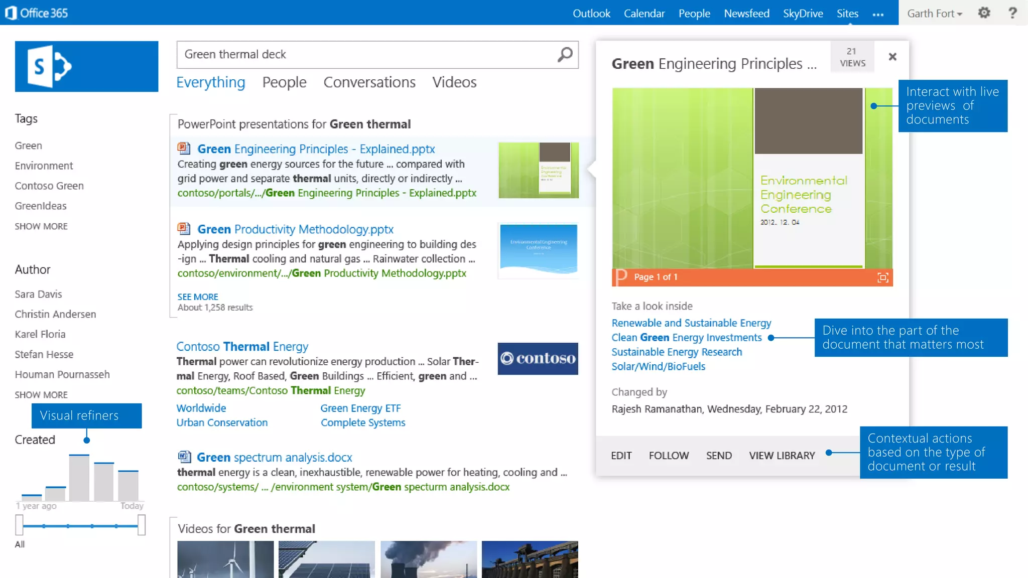Click the help question mark icon

1012,13
